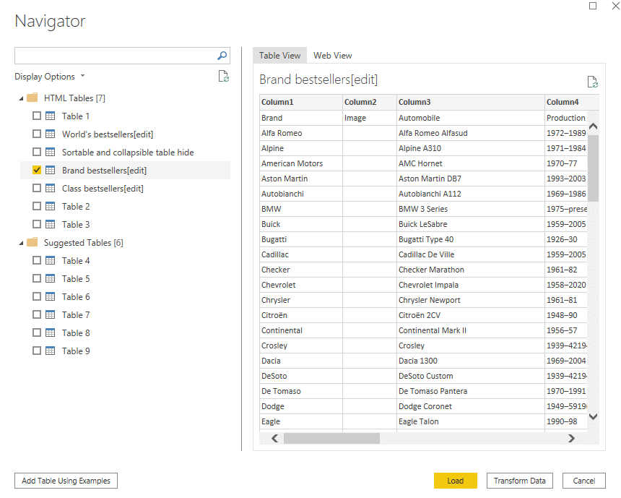This screenshot has width=621, height=498.
Task: Maximize the Navigator window
Action: pos(593,6)
